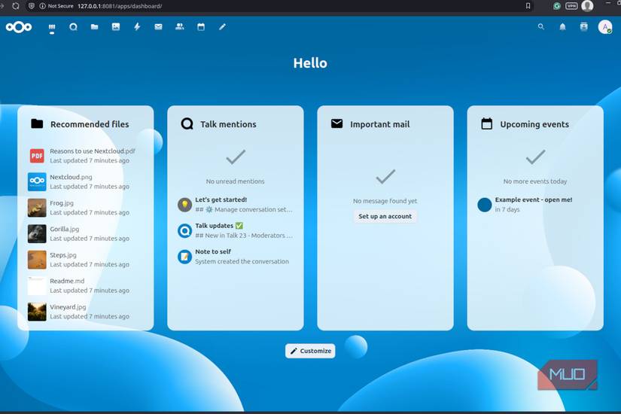Screen dimensions: 621x414
Task: Click the Talk mentions heading
Action: click(228, 124)
